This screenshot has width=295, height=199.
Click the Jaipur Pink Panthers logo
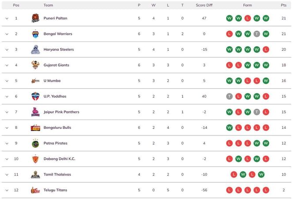[x=35, y=112]
